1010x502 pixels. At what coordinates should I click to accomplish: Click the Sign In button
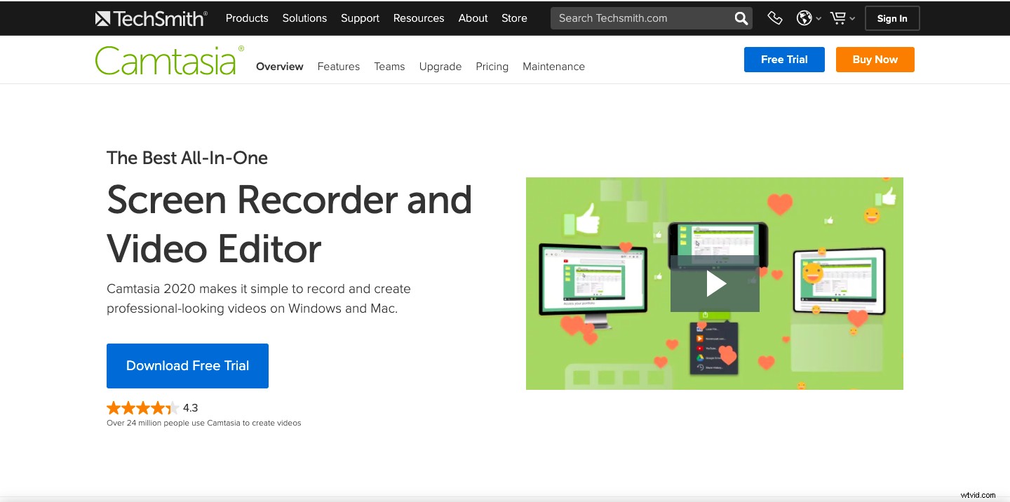pyautogui.click(x=891, y=18)
